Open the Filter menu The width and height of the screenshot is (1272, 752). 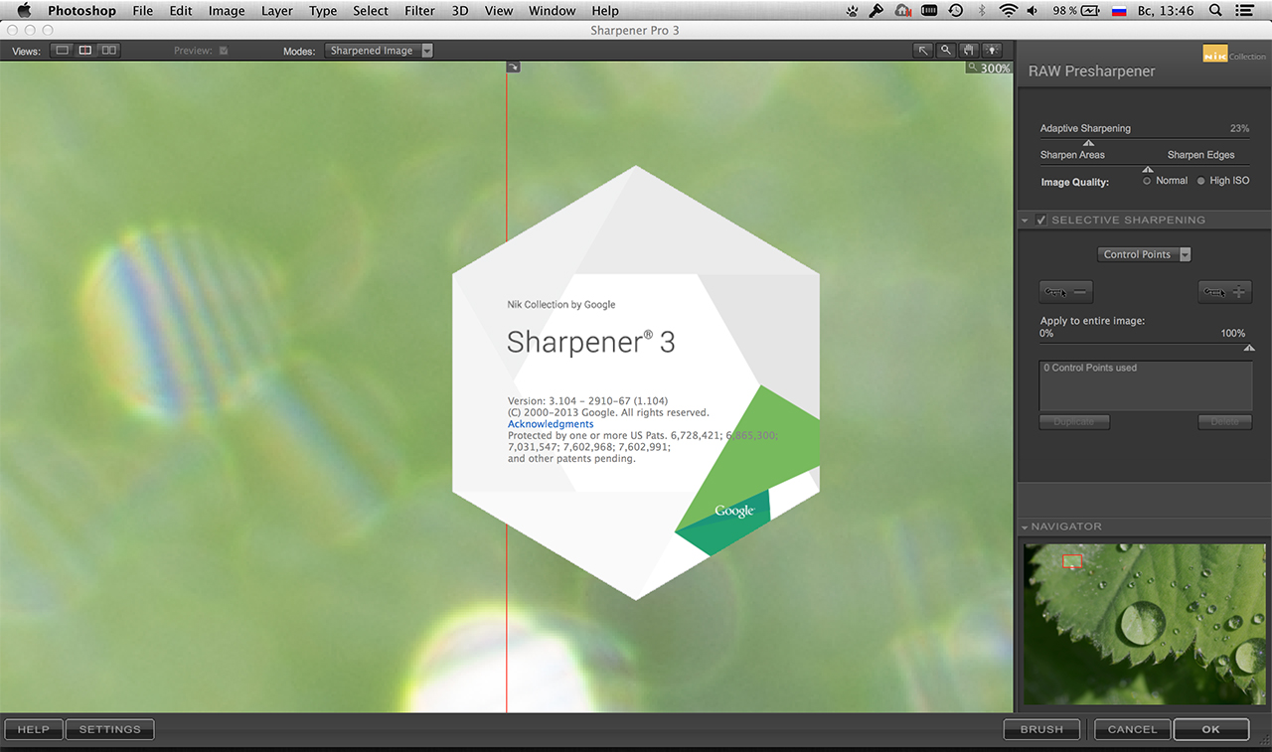point(420,11)
